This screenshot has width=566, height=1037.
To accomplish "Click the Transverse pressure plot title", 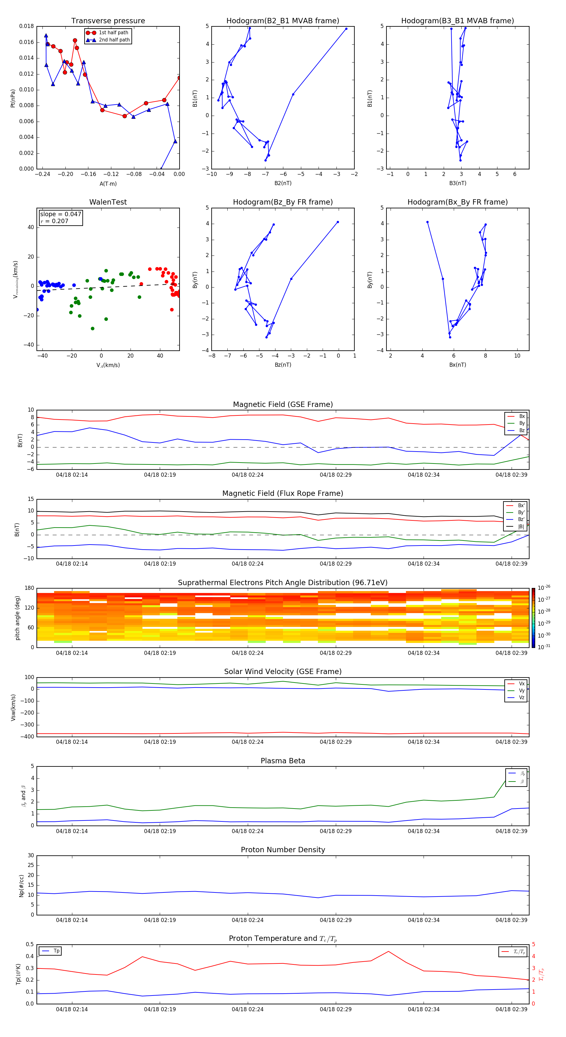I will pos(108,21).
